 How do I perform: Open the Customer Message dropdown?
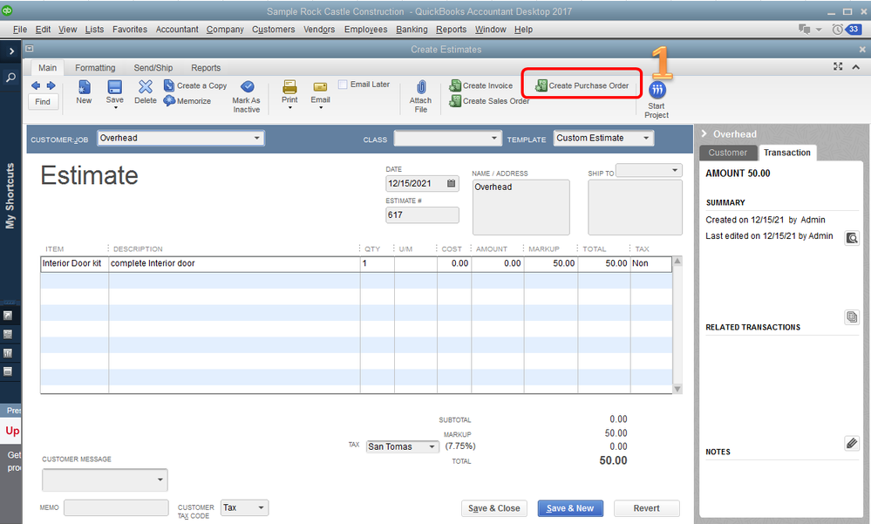tap(160, 480)
